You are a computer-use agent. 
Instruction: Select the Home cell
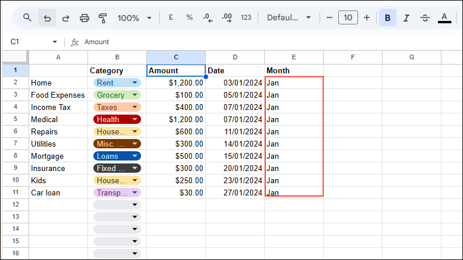click(58, 83)
